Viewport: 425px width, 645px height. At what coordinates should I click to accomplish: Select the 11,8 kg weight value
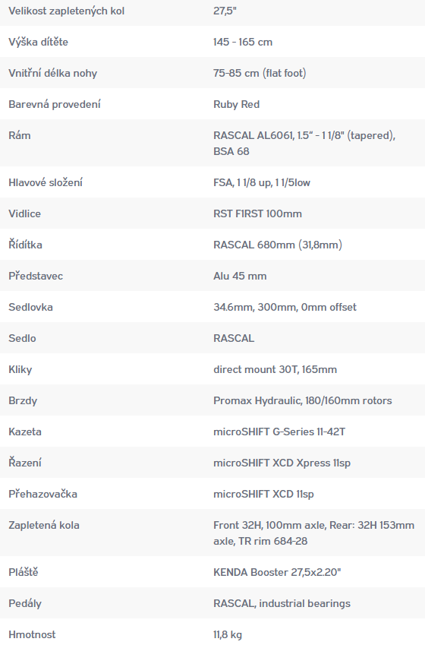227,634
